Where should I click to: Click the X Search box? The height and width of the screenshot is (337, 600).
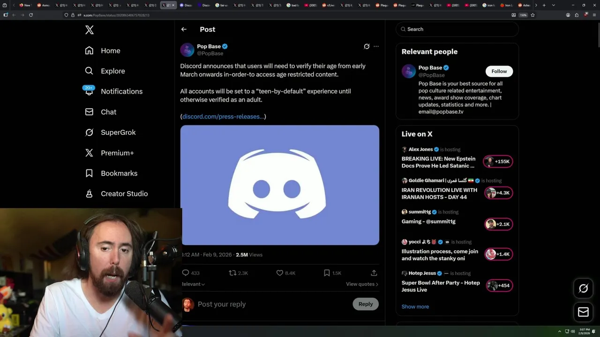pyautogui.click(x=457, y=29)
